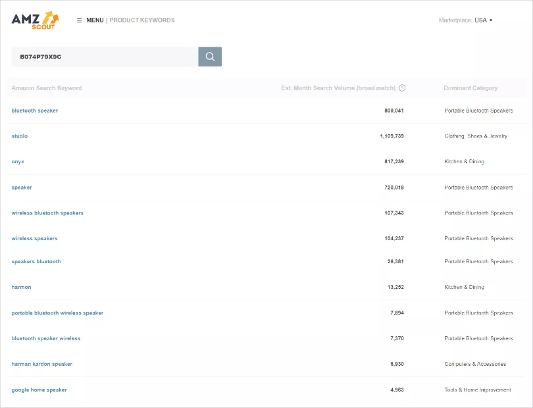Click the PRODUCT KEYWORDS heading
The width and height of the screenshot is (533, 408).
(141, 20)
